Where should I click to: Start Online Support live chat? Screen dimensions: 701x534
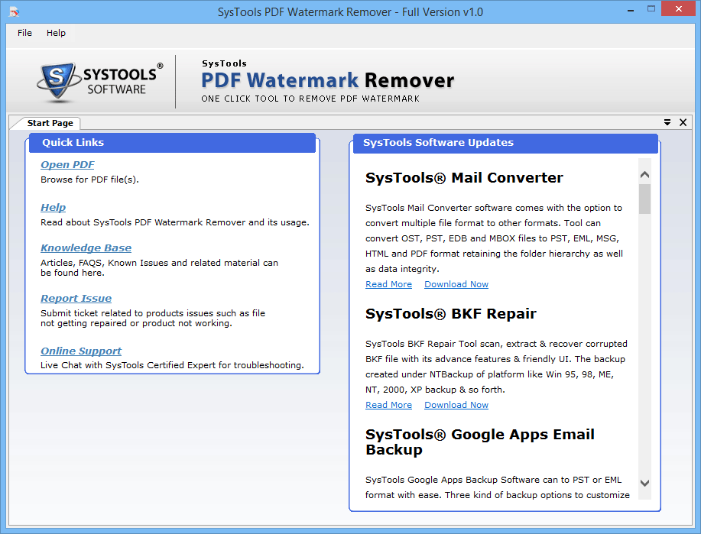coord(80,351)
